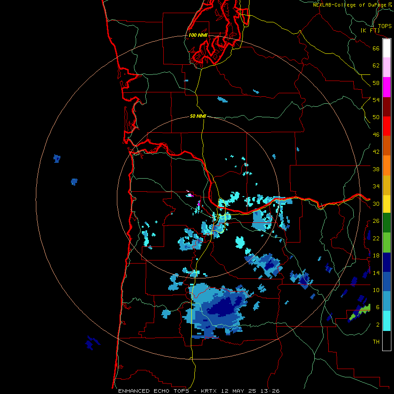Viewport: 394px width, 394px height.
Task: Click the legend value 14
Action: coord(376,273)
